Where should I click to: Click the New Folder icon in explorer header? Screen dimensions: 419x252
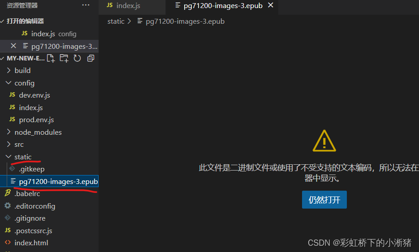click(64, 58)
